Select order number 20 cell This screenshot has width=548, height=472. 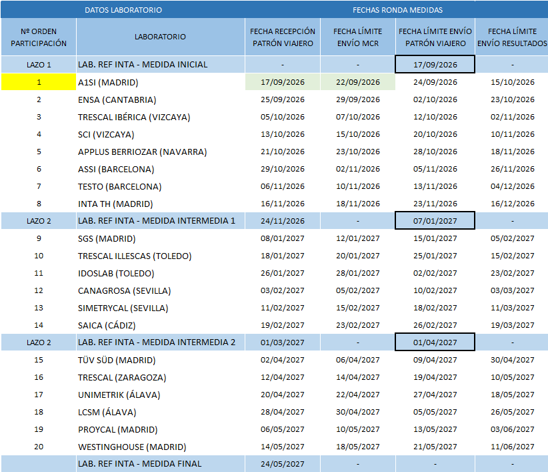[x=39, y=447]
